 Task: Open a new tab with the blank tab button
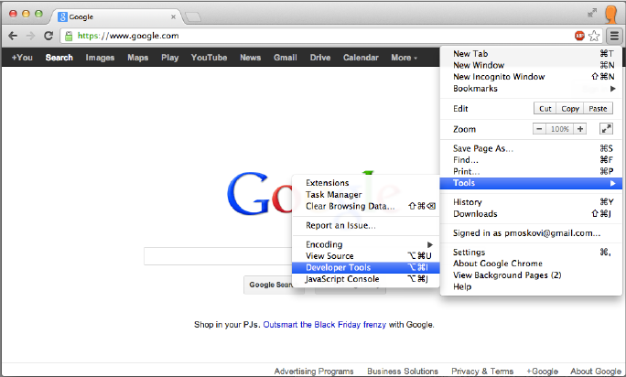(x=193, y=16)
